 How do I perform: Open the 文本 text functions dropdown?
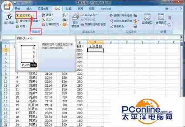click(47, 20)
